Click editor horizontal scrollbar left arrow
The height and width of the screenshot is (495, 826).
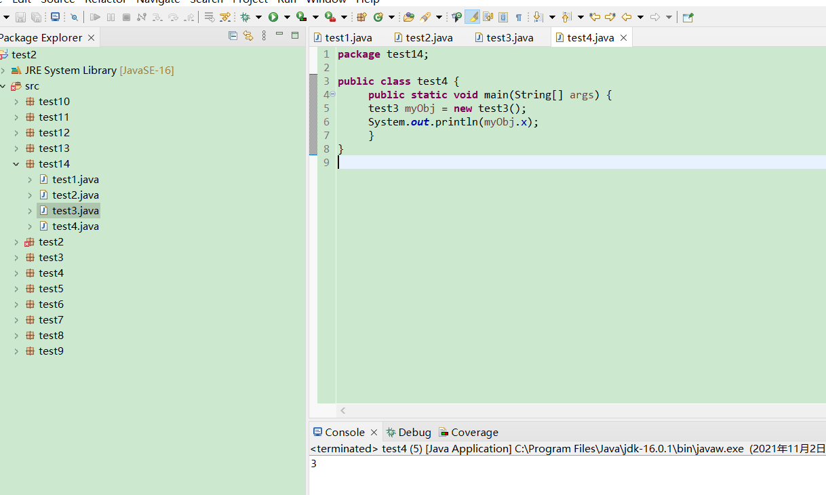[343, 410]
